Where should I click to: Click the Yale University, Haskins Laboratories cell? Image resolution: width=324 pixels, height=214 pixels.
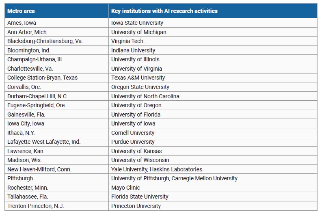tap(157, 169)
